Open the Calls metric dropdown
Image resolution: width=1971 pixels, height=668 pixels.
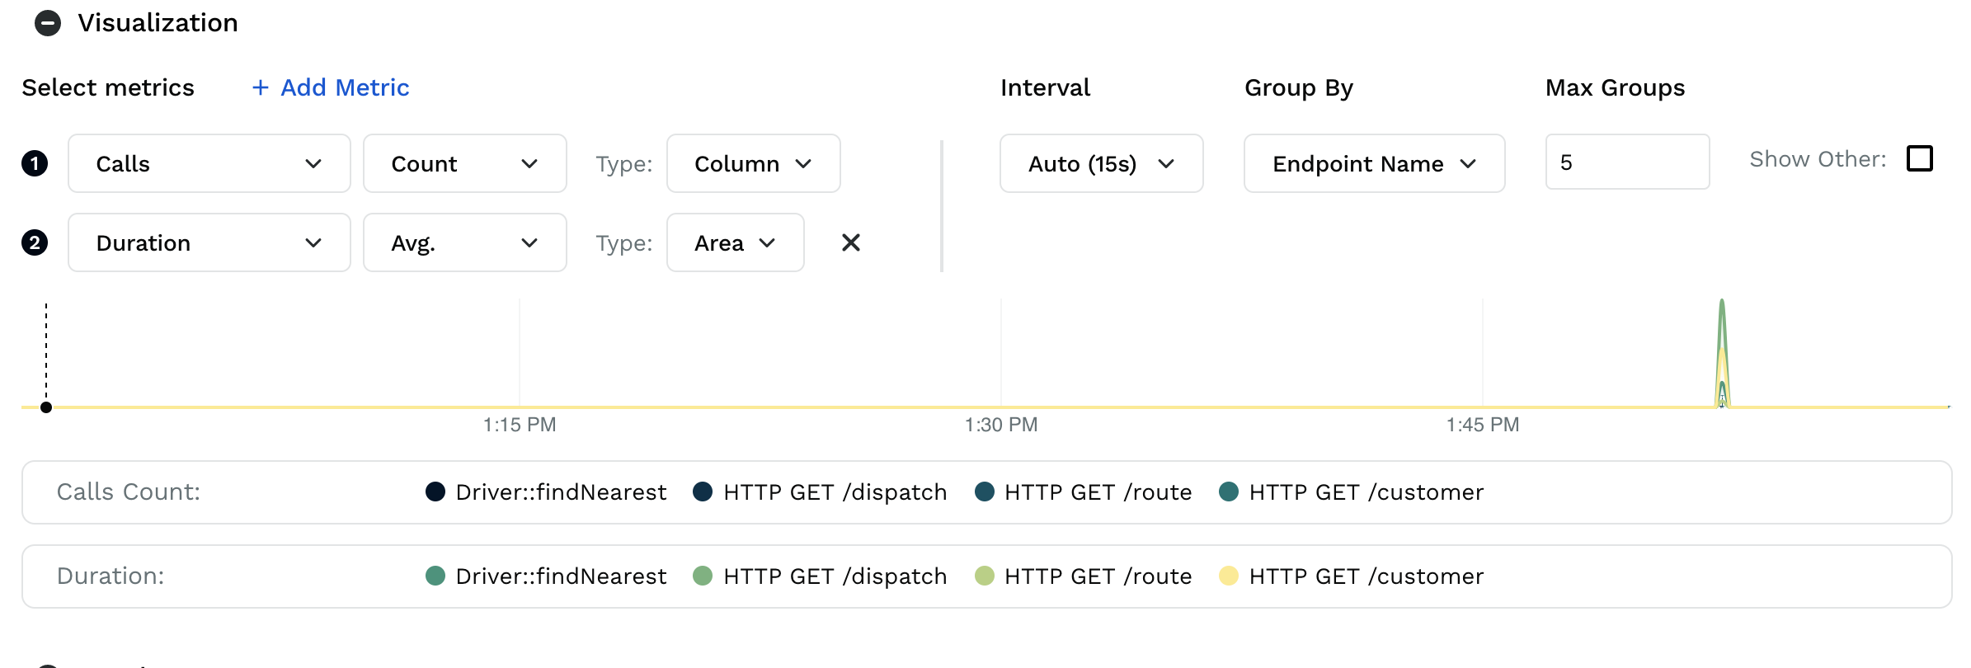[209, 163]
